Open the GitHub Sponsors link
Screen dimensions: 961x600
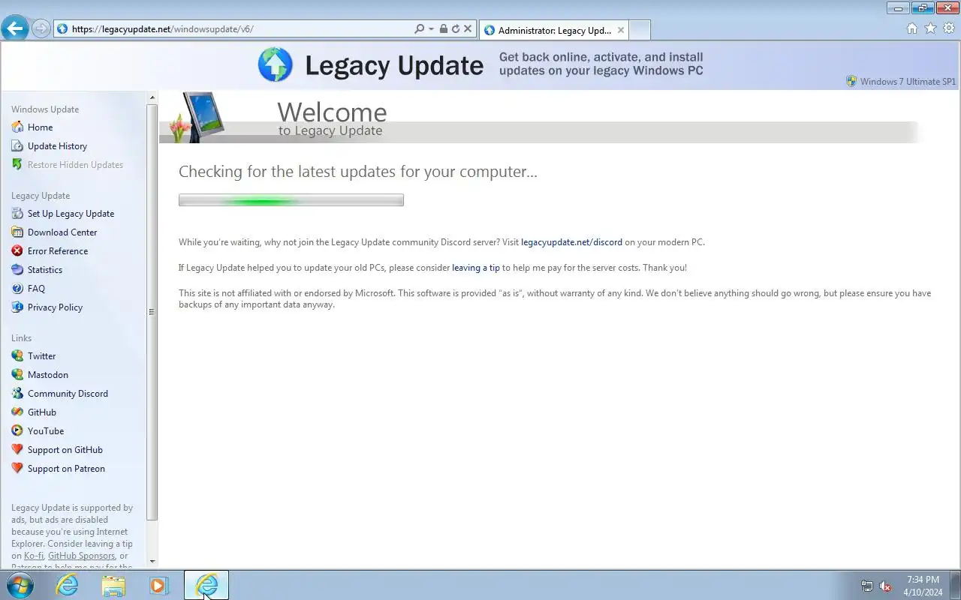point(82,556)
